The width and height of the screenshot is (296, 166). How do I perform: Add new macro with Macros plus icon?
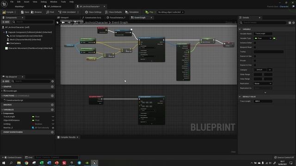pos(52,105)
